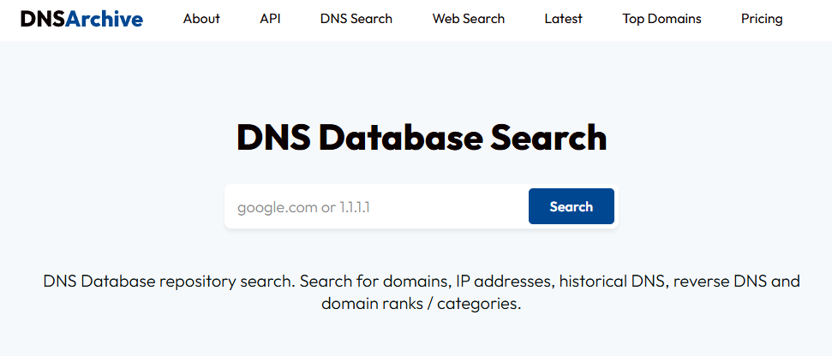The height and width of the screenshot is (356, 832).
Task: Click the DNS Database Search heading
Action: [x=422, y=138]
